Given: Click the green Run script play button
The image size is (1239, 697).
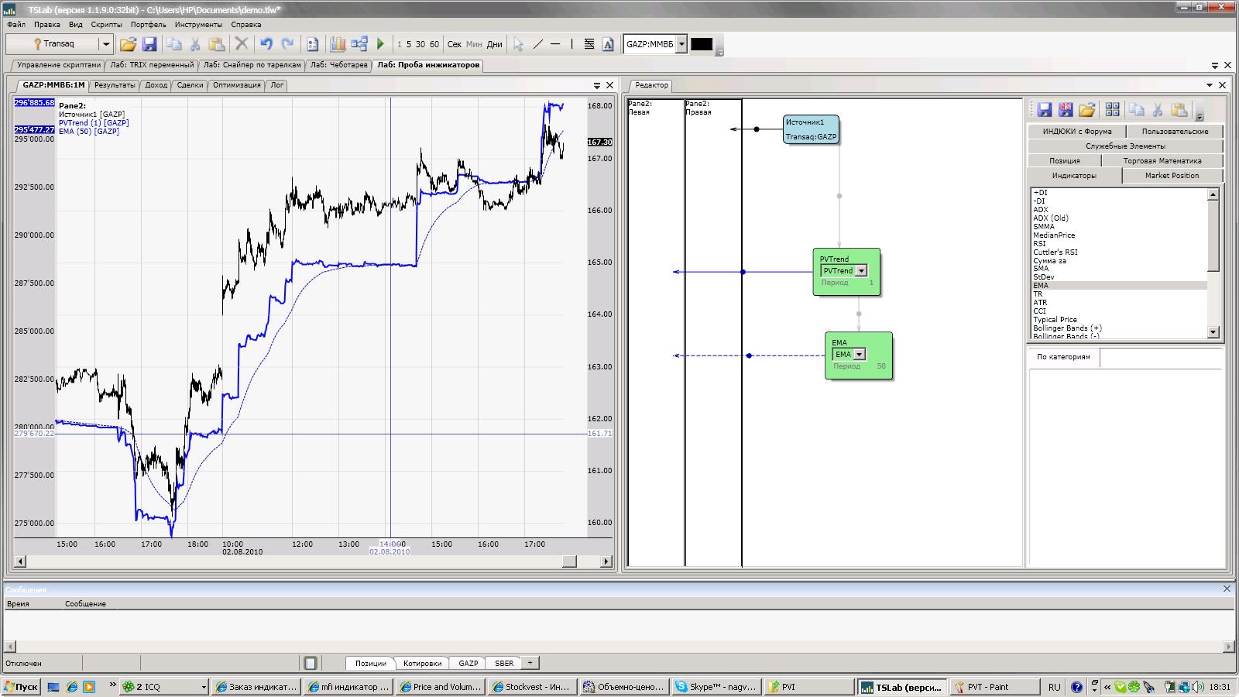Looking at the screenshot, I should (x=380, y=44).
